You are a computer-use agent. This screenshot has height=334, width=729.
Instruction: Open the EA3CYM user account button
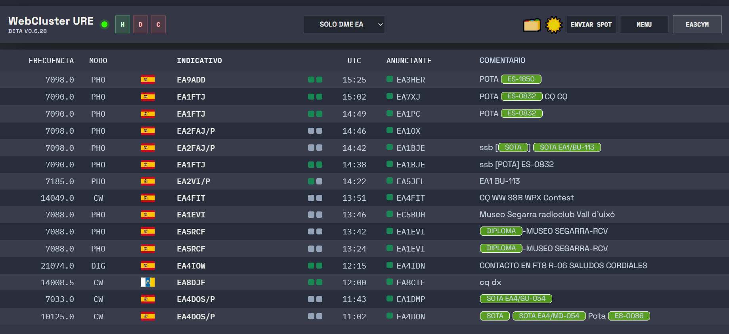697,25
